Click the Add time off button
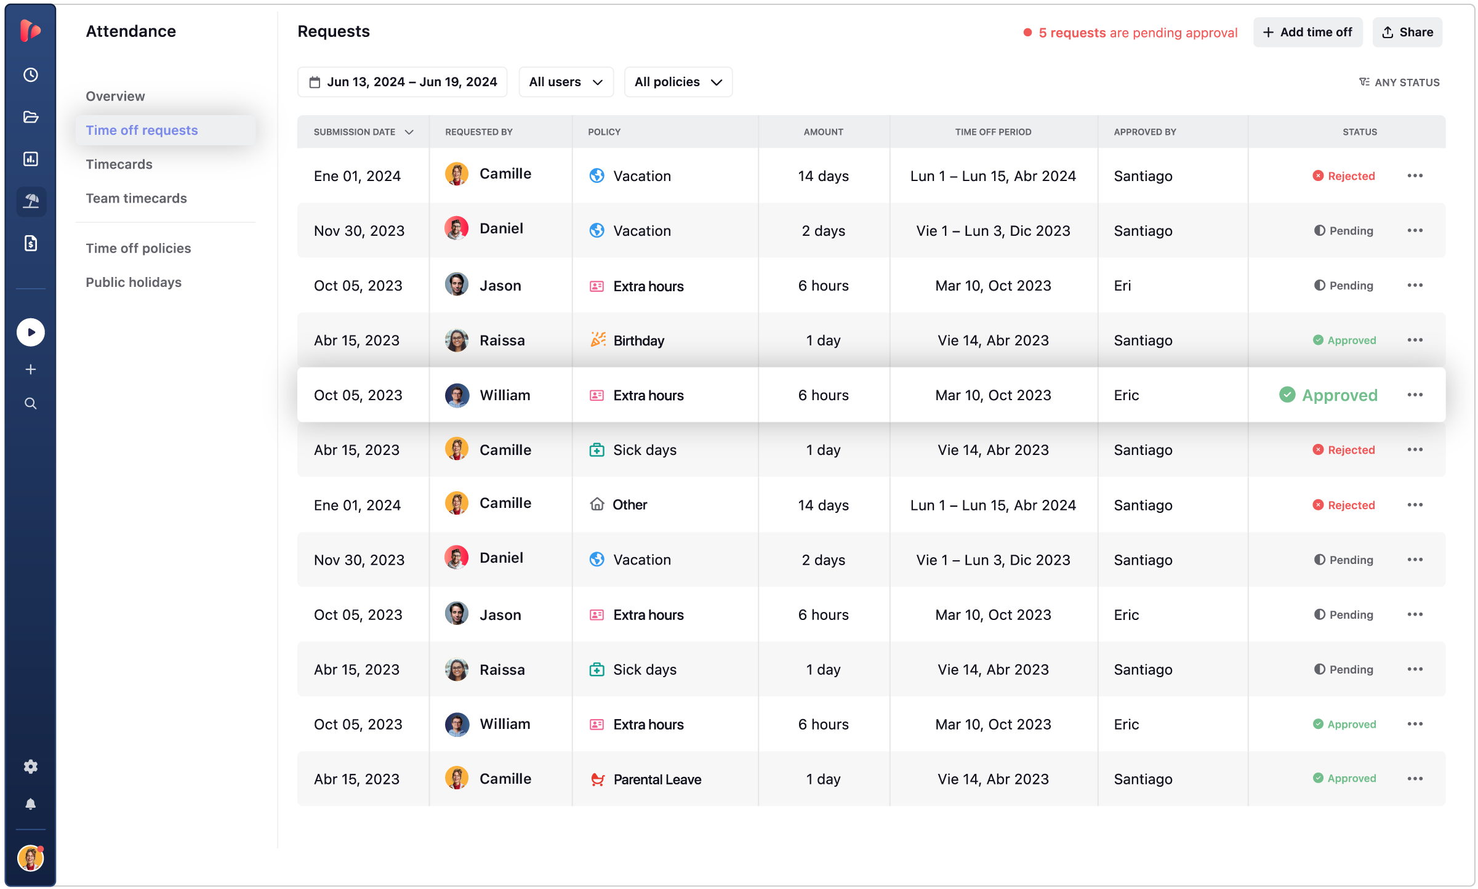Screen dimensions: 1478x889 (1307, 32)
